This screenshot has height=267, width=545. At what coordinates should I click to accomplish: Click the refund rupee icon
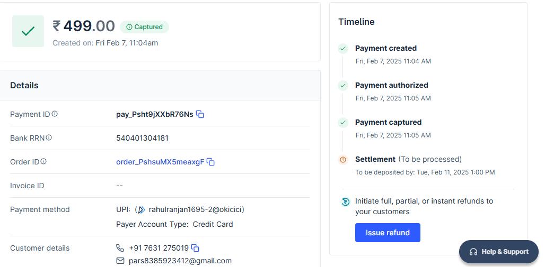click(x=346, y=201)
